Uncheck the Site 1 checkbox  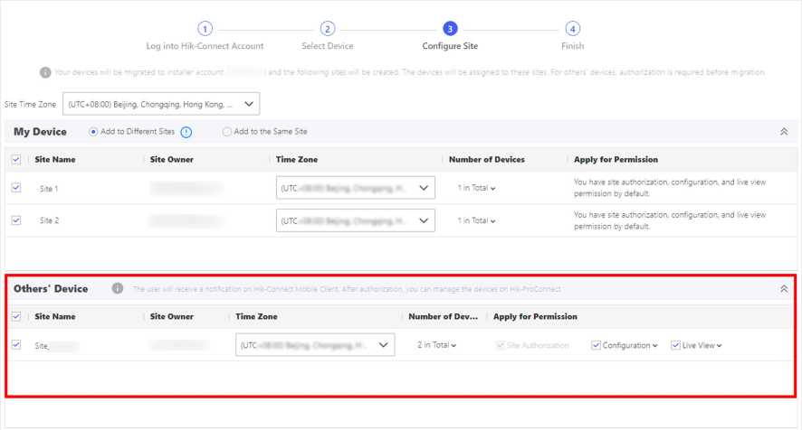tap(16, 188)
